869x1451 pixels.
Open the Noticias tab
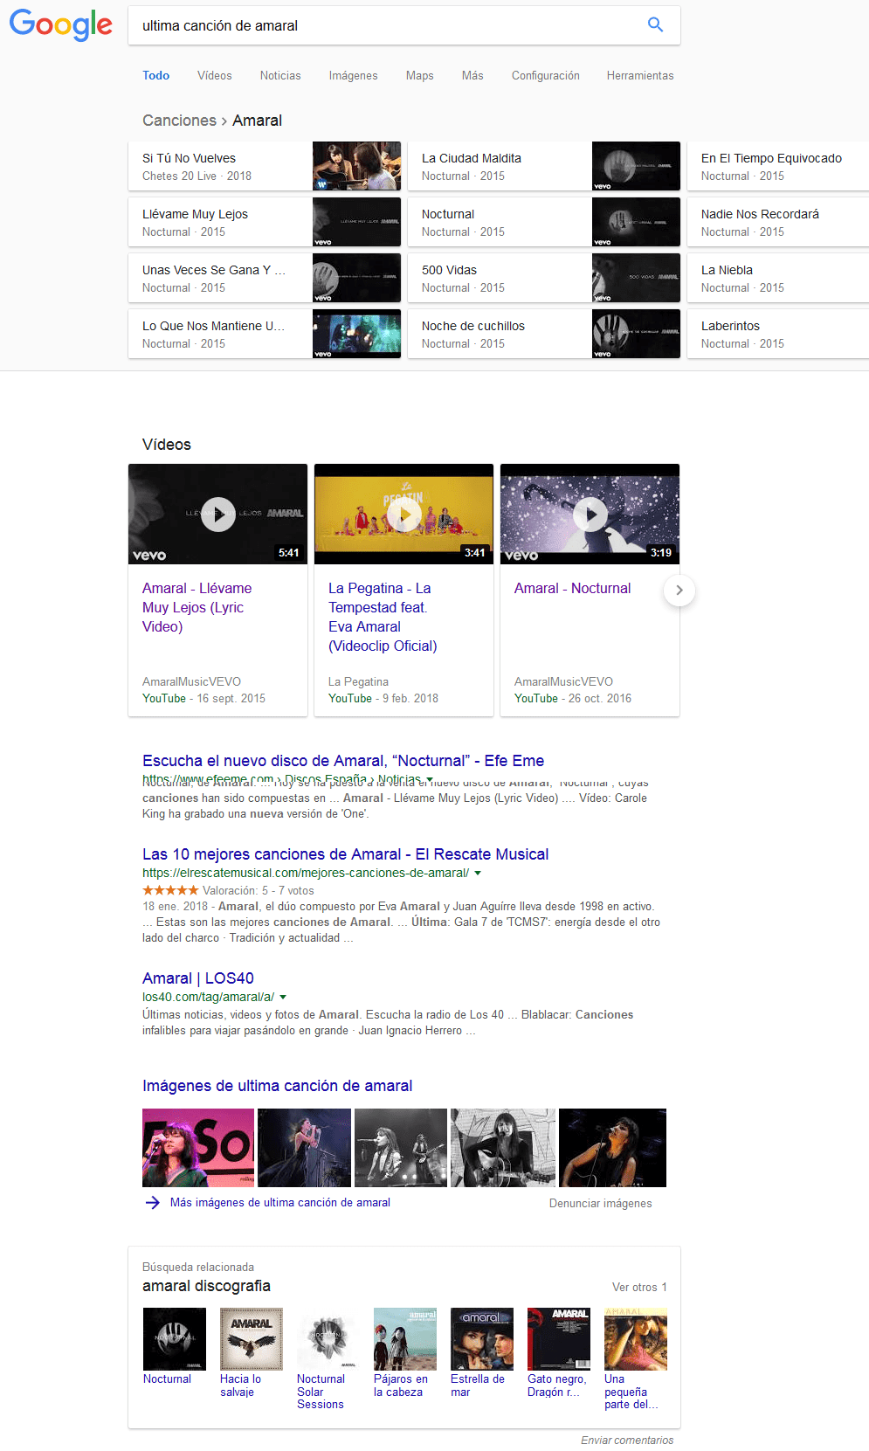coord(280,75)
